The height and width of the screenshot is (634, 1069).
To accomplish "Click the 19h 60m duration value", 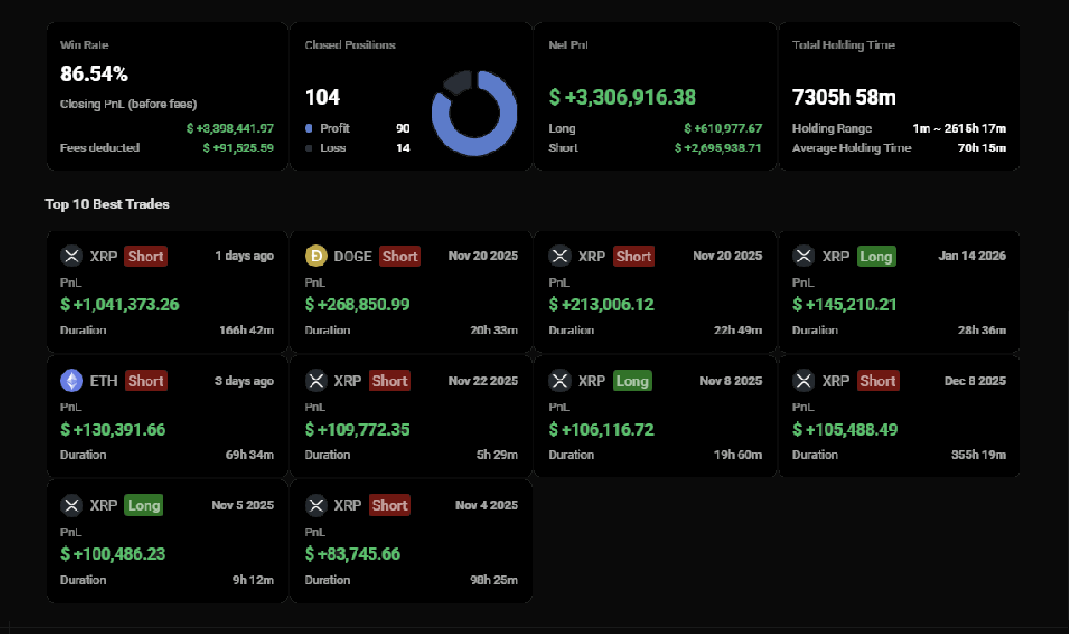I will tap(738, 454).
